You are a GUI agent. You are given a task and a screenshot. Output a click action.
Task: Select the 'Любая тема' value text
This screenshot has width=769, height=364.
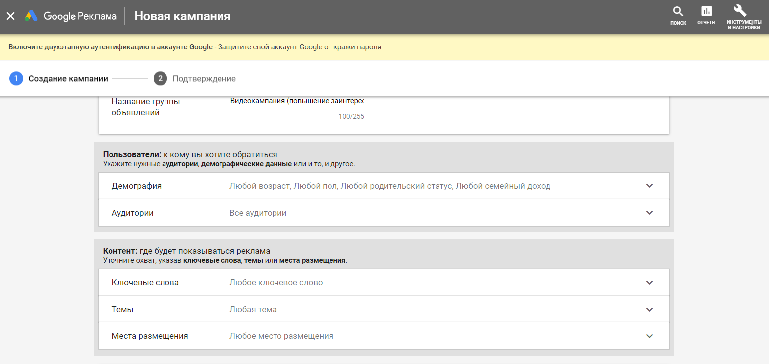(253, 310)
